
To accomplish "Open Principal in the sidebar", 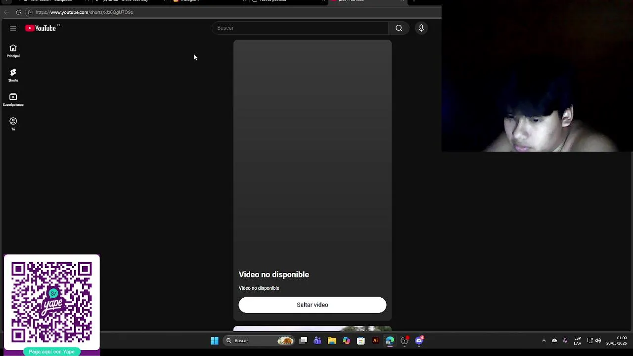I will (x=13, y=51).
